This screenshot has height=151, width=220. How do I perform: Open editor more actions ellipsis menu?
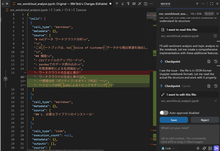[x=151, y=4]
